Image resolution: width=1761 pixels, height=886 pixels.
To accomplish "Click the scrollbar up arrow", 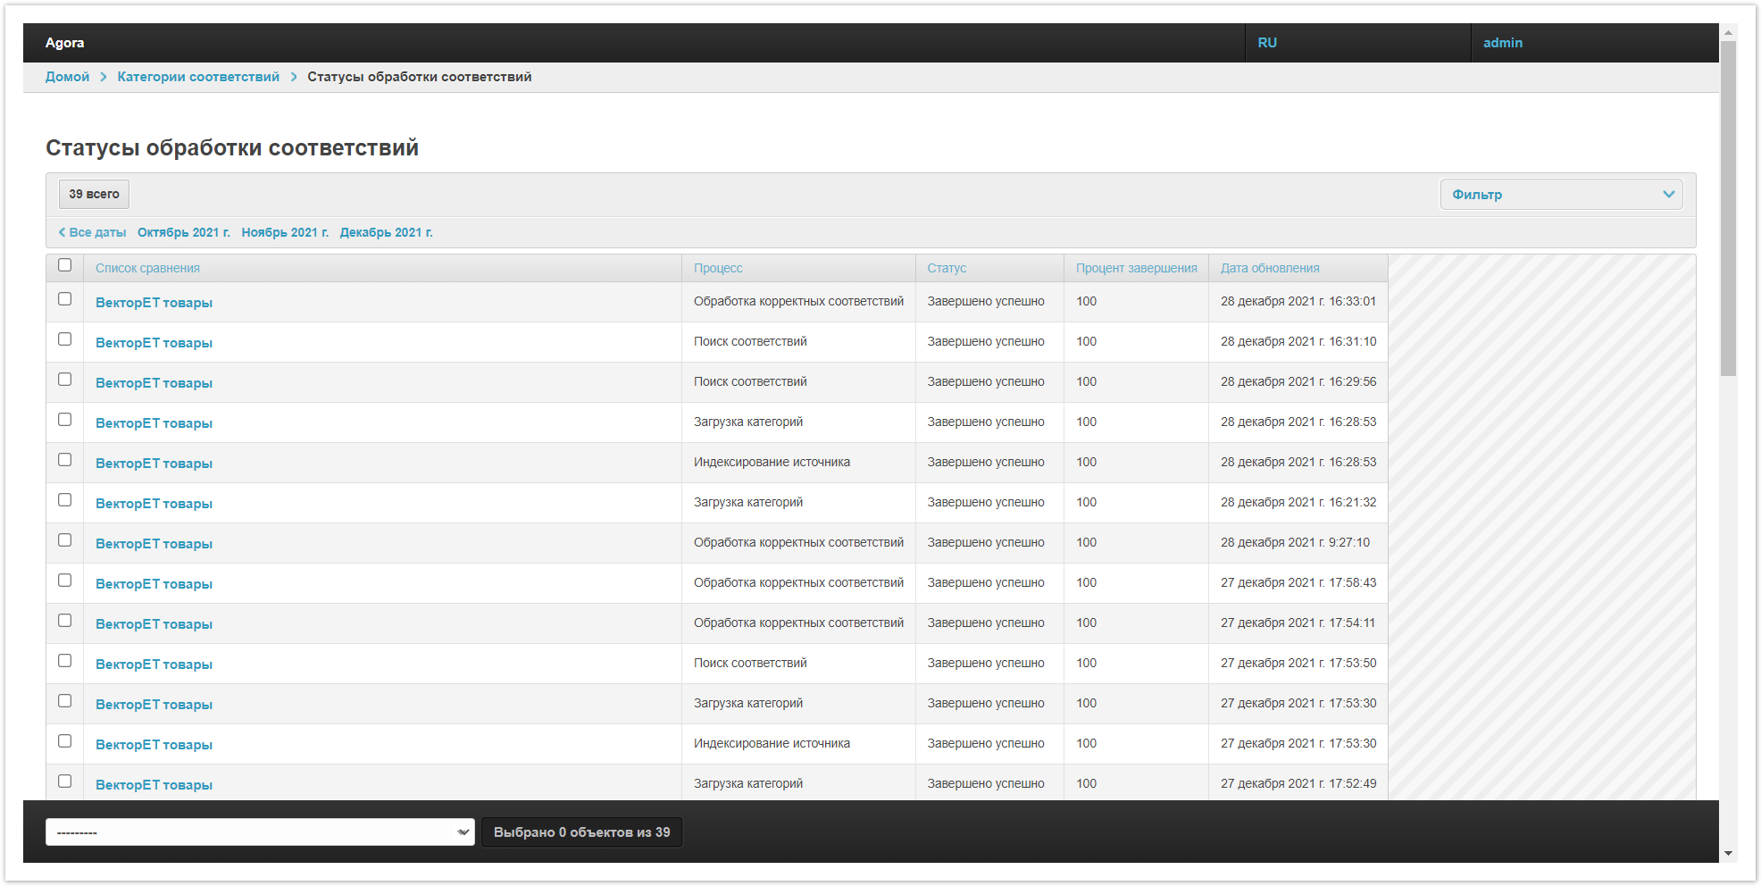I will [1729, 32].
